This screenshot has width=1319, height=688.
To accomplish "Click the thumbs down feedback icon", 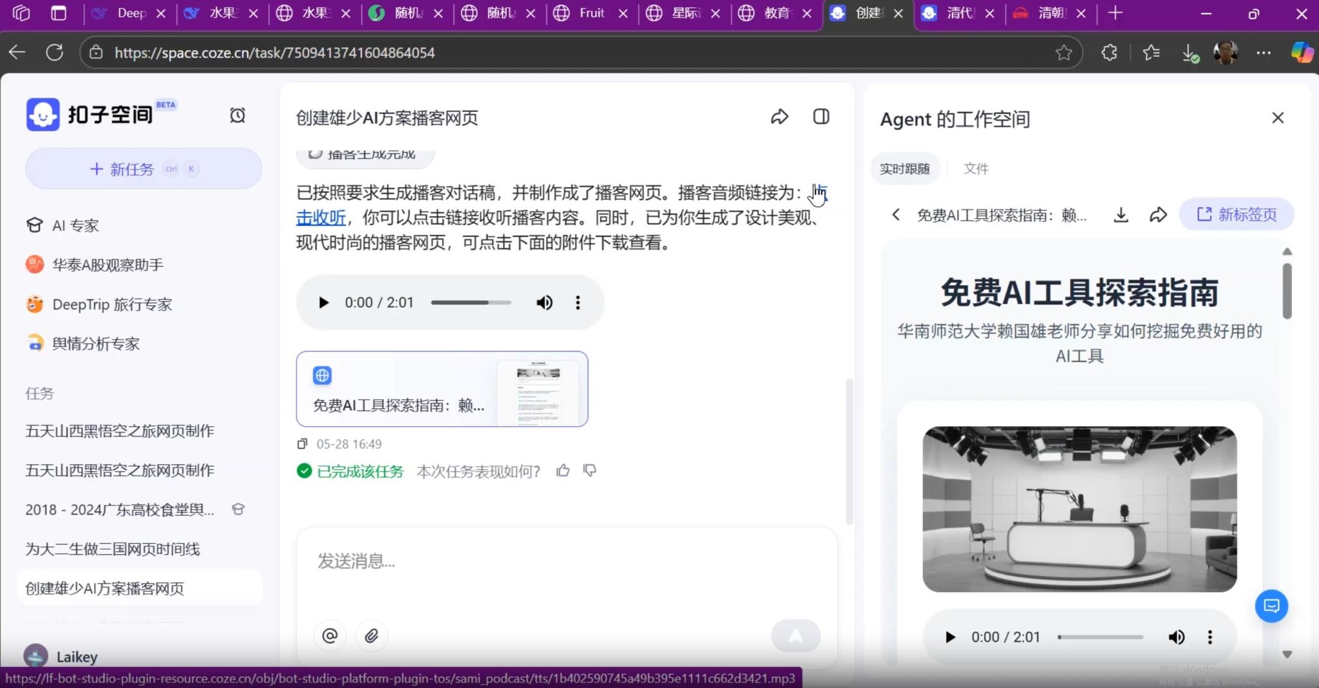I will click(589, 471).
